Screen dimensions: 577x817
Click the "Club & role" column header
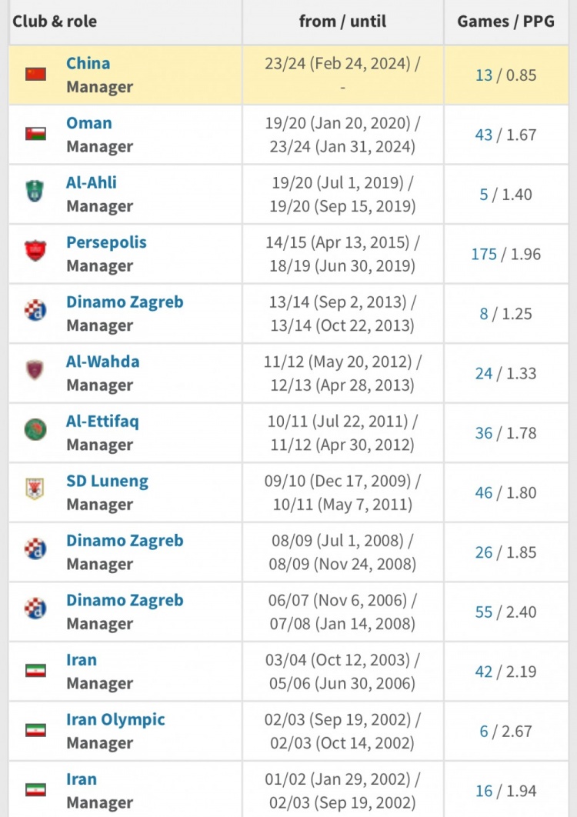(x=55, y=22)
